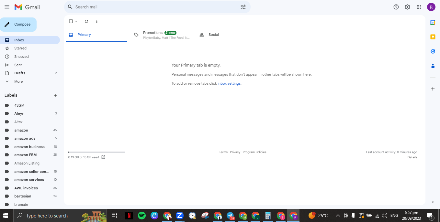The image size is (440, 222).
Task: Open the Support help icon
Action: 396,7
